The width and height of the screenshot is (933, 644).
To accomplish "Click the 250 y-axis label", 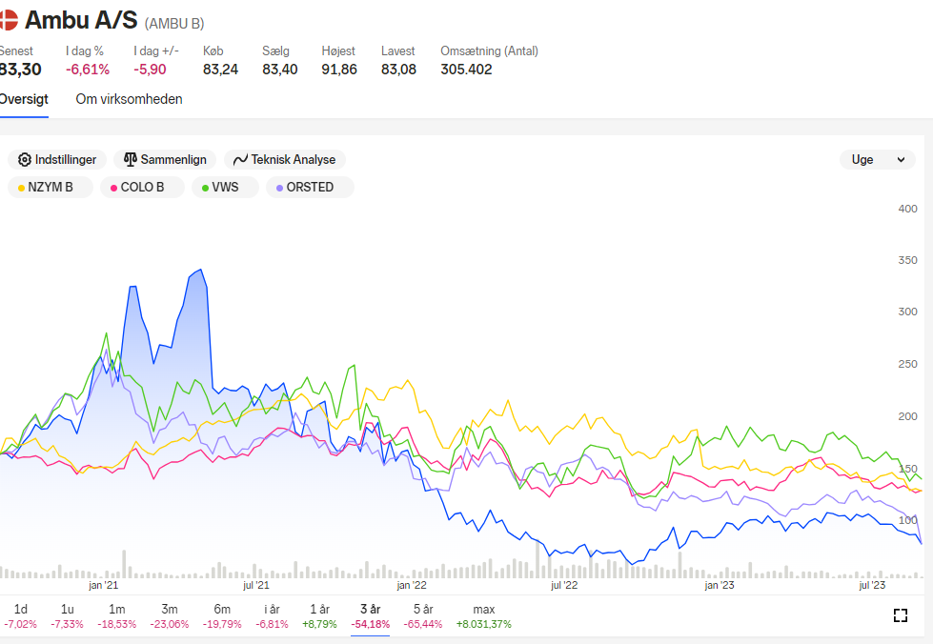I will [x=908, y=364].
